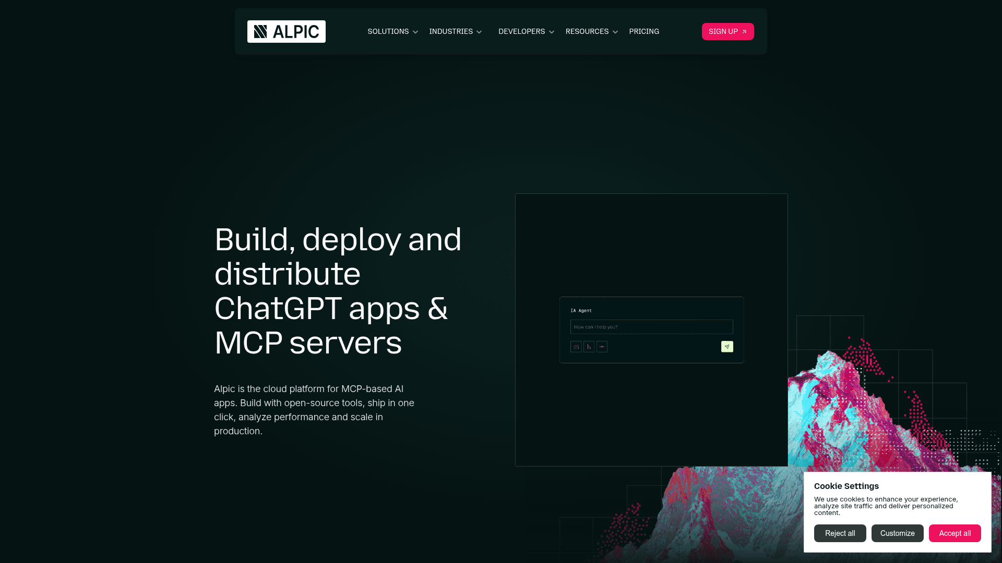1002x563 pixels.
Task: Go to the Pricing page
Action: pyautogui.click(x=644, y=31)
